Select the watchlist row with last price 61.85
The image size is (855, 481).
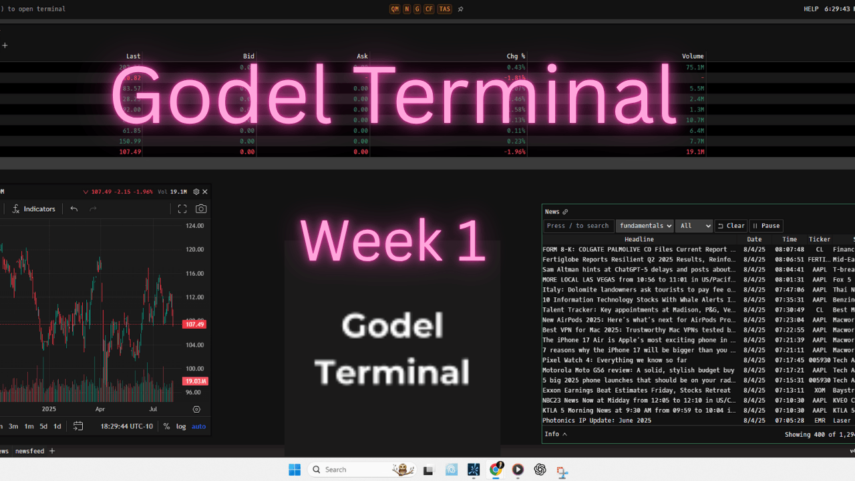tap(353, 130)
